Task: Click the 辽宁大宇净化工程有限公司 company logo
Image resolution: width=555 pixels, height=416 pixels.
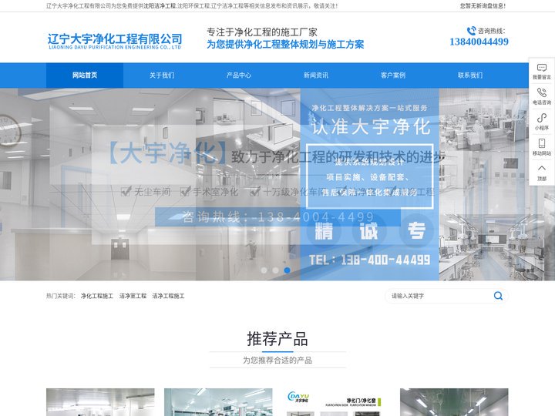Action: point(115,41)
